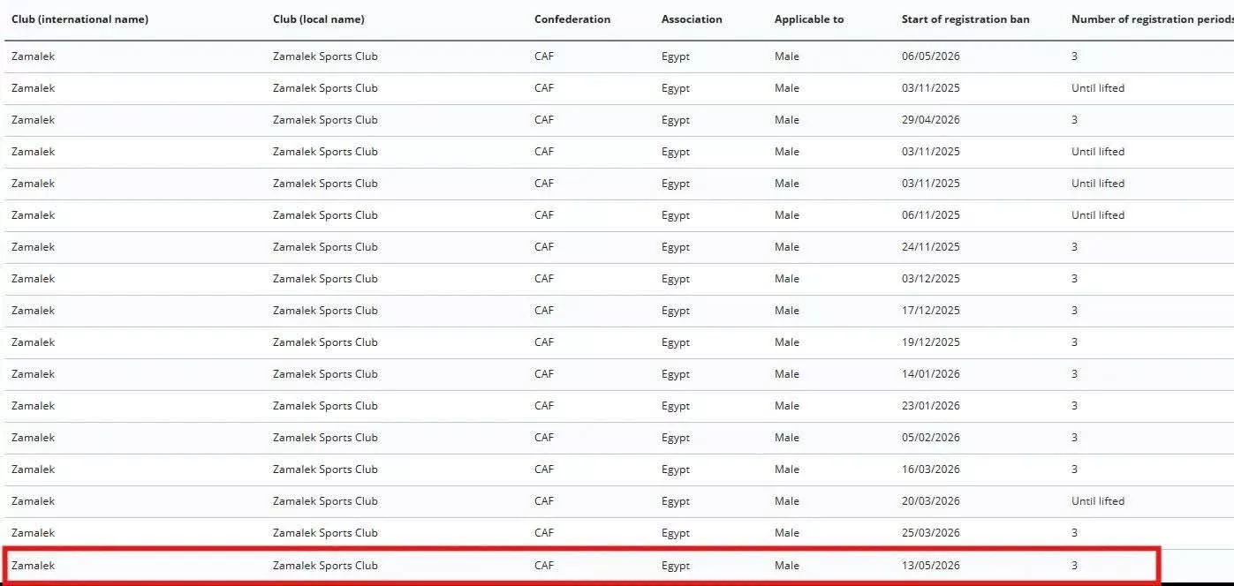This screenshot has width=1234, height=586.
Task: Click Zamalek Sports Club in 25/03/2026 row
Action: coord(325,533)
